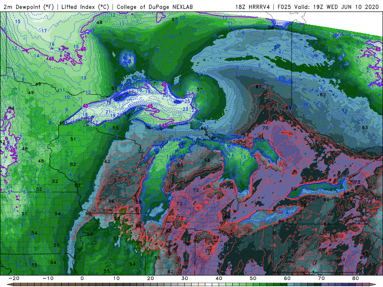The image size is (383, 287).
Task: Click the 80 label under the color bar
Action: [356, 278]
